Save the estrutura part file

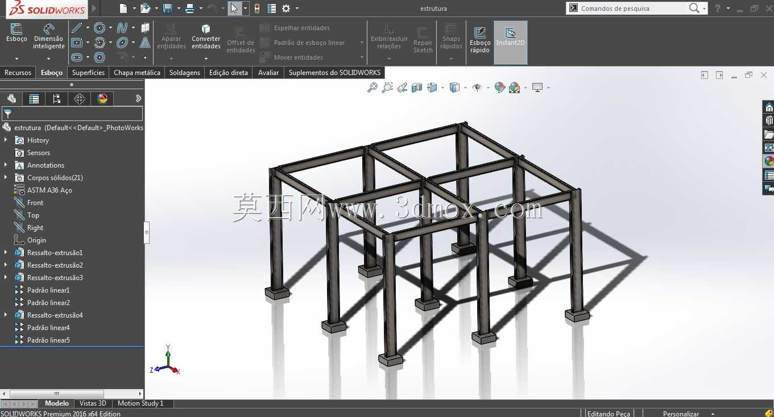pyautogui.click(x=167, y=9)
